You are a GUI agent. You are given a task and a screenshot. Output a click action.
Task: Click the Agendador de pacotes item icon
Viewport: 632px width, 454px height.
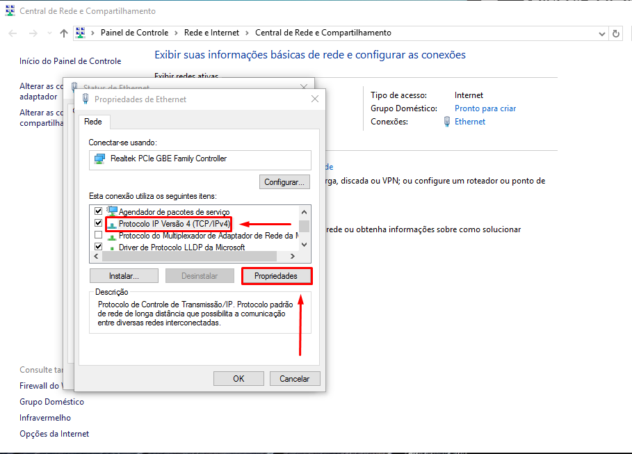coord(112,211)
